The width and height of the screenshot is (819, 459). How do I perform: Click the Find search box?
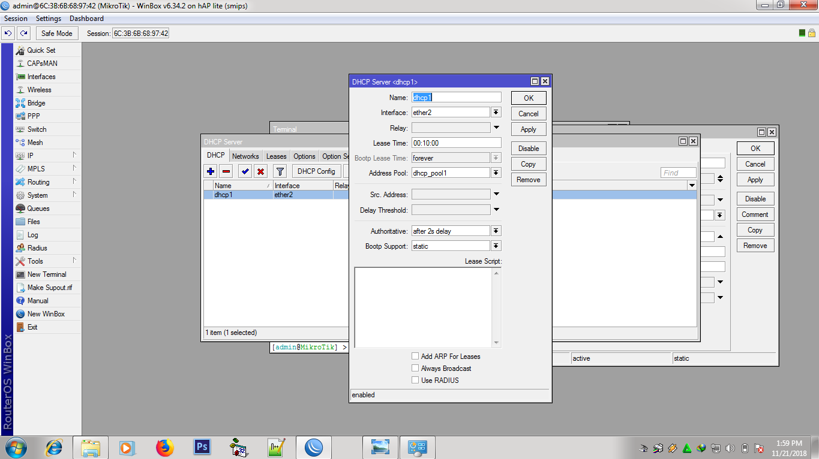click(x=679, y=173)
